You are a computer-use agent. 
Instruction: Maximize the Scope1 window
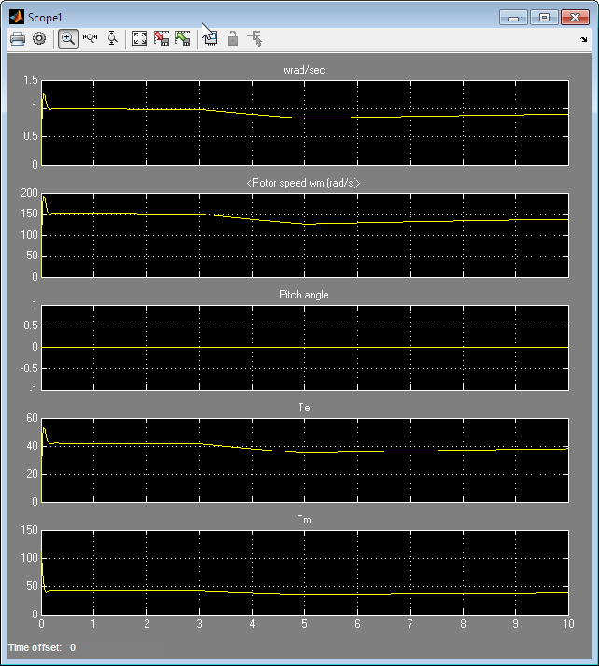click(545, 17)
